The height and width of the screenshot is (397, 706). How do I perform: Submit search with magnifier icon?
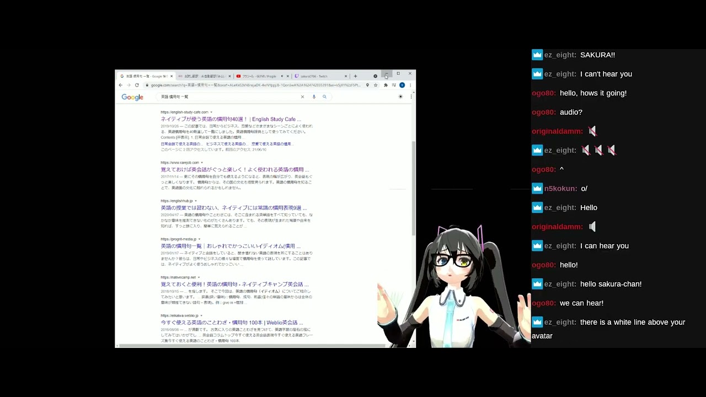click(x=324, y=97)
